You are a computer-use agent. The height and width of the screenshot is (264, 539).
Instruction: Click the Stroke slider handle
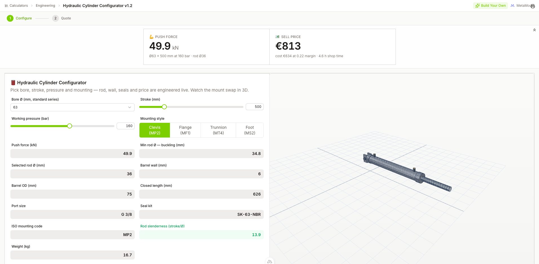164,107
